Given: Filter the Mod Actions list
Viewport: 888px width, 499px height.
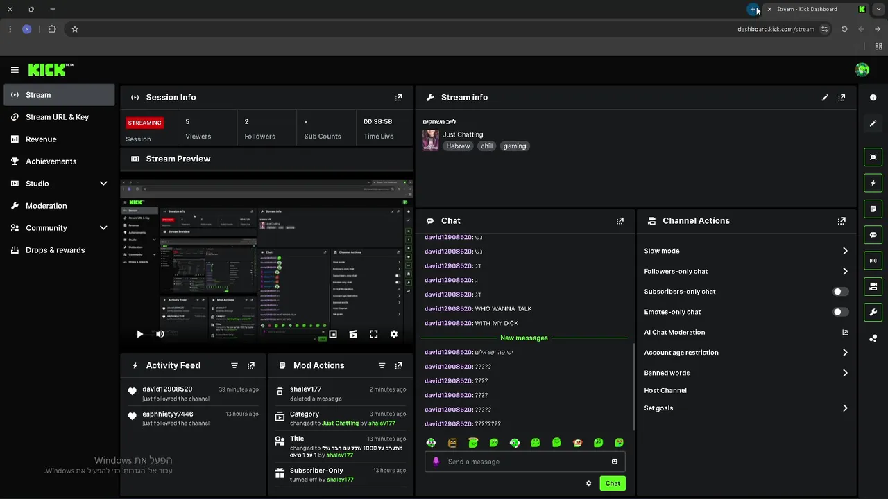Looking at the screenshot, I should [x=382, y=365].
